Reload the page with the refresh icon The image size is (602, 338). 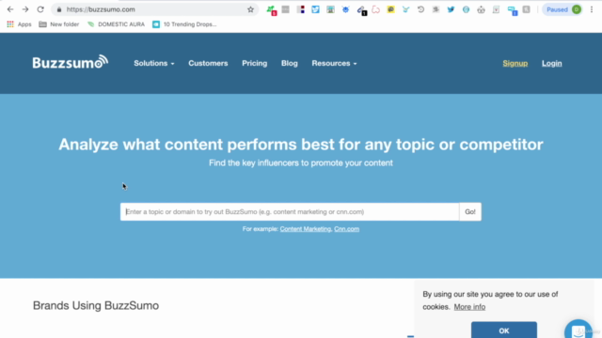[40, 9]
